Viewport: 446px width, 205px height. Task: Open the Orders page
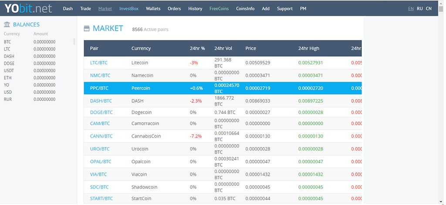click(x=174, y=9)
